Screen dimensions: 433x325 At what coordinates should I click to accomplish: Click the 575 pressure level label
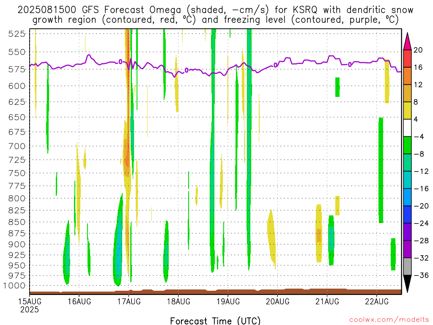[x=17, y=69]
